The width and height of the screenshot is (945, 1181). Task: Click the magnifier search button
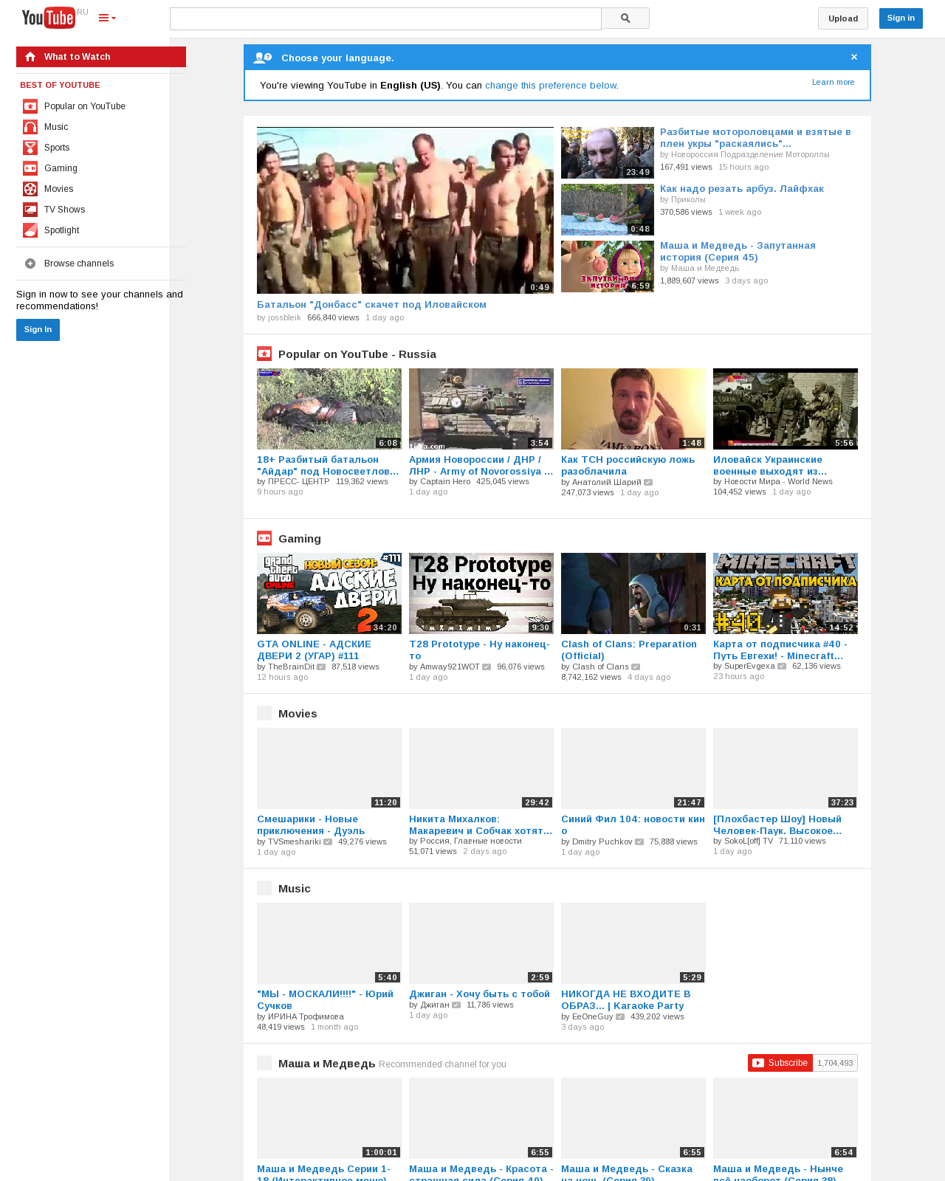pos(625,18)
